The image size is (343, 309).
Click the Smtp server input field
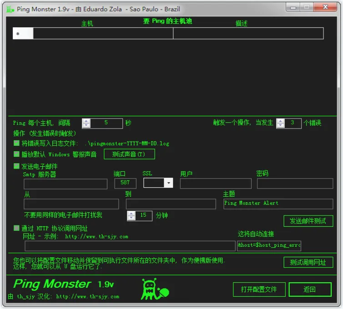click(66, 184)
